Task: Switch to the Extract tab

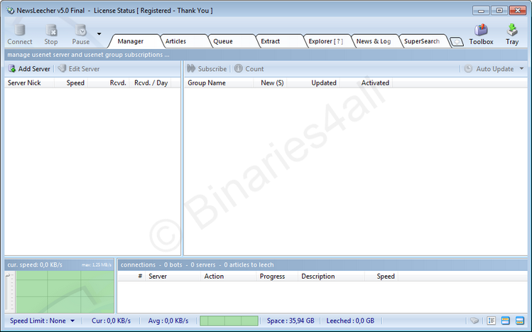Action: pyautogui.click(x=271, y=41)
